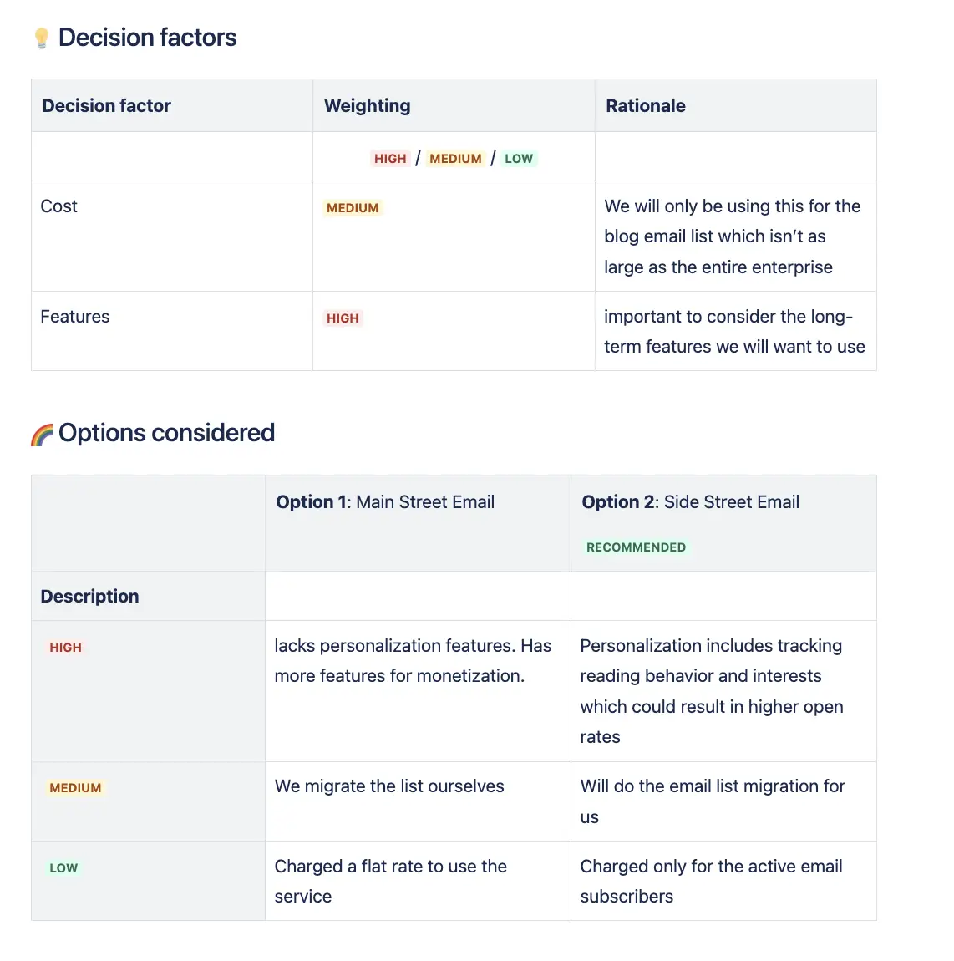This screenshot has height=961, width=954.
Task: Click the LOW label beside flat rate row
Action: pos(63,868)
